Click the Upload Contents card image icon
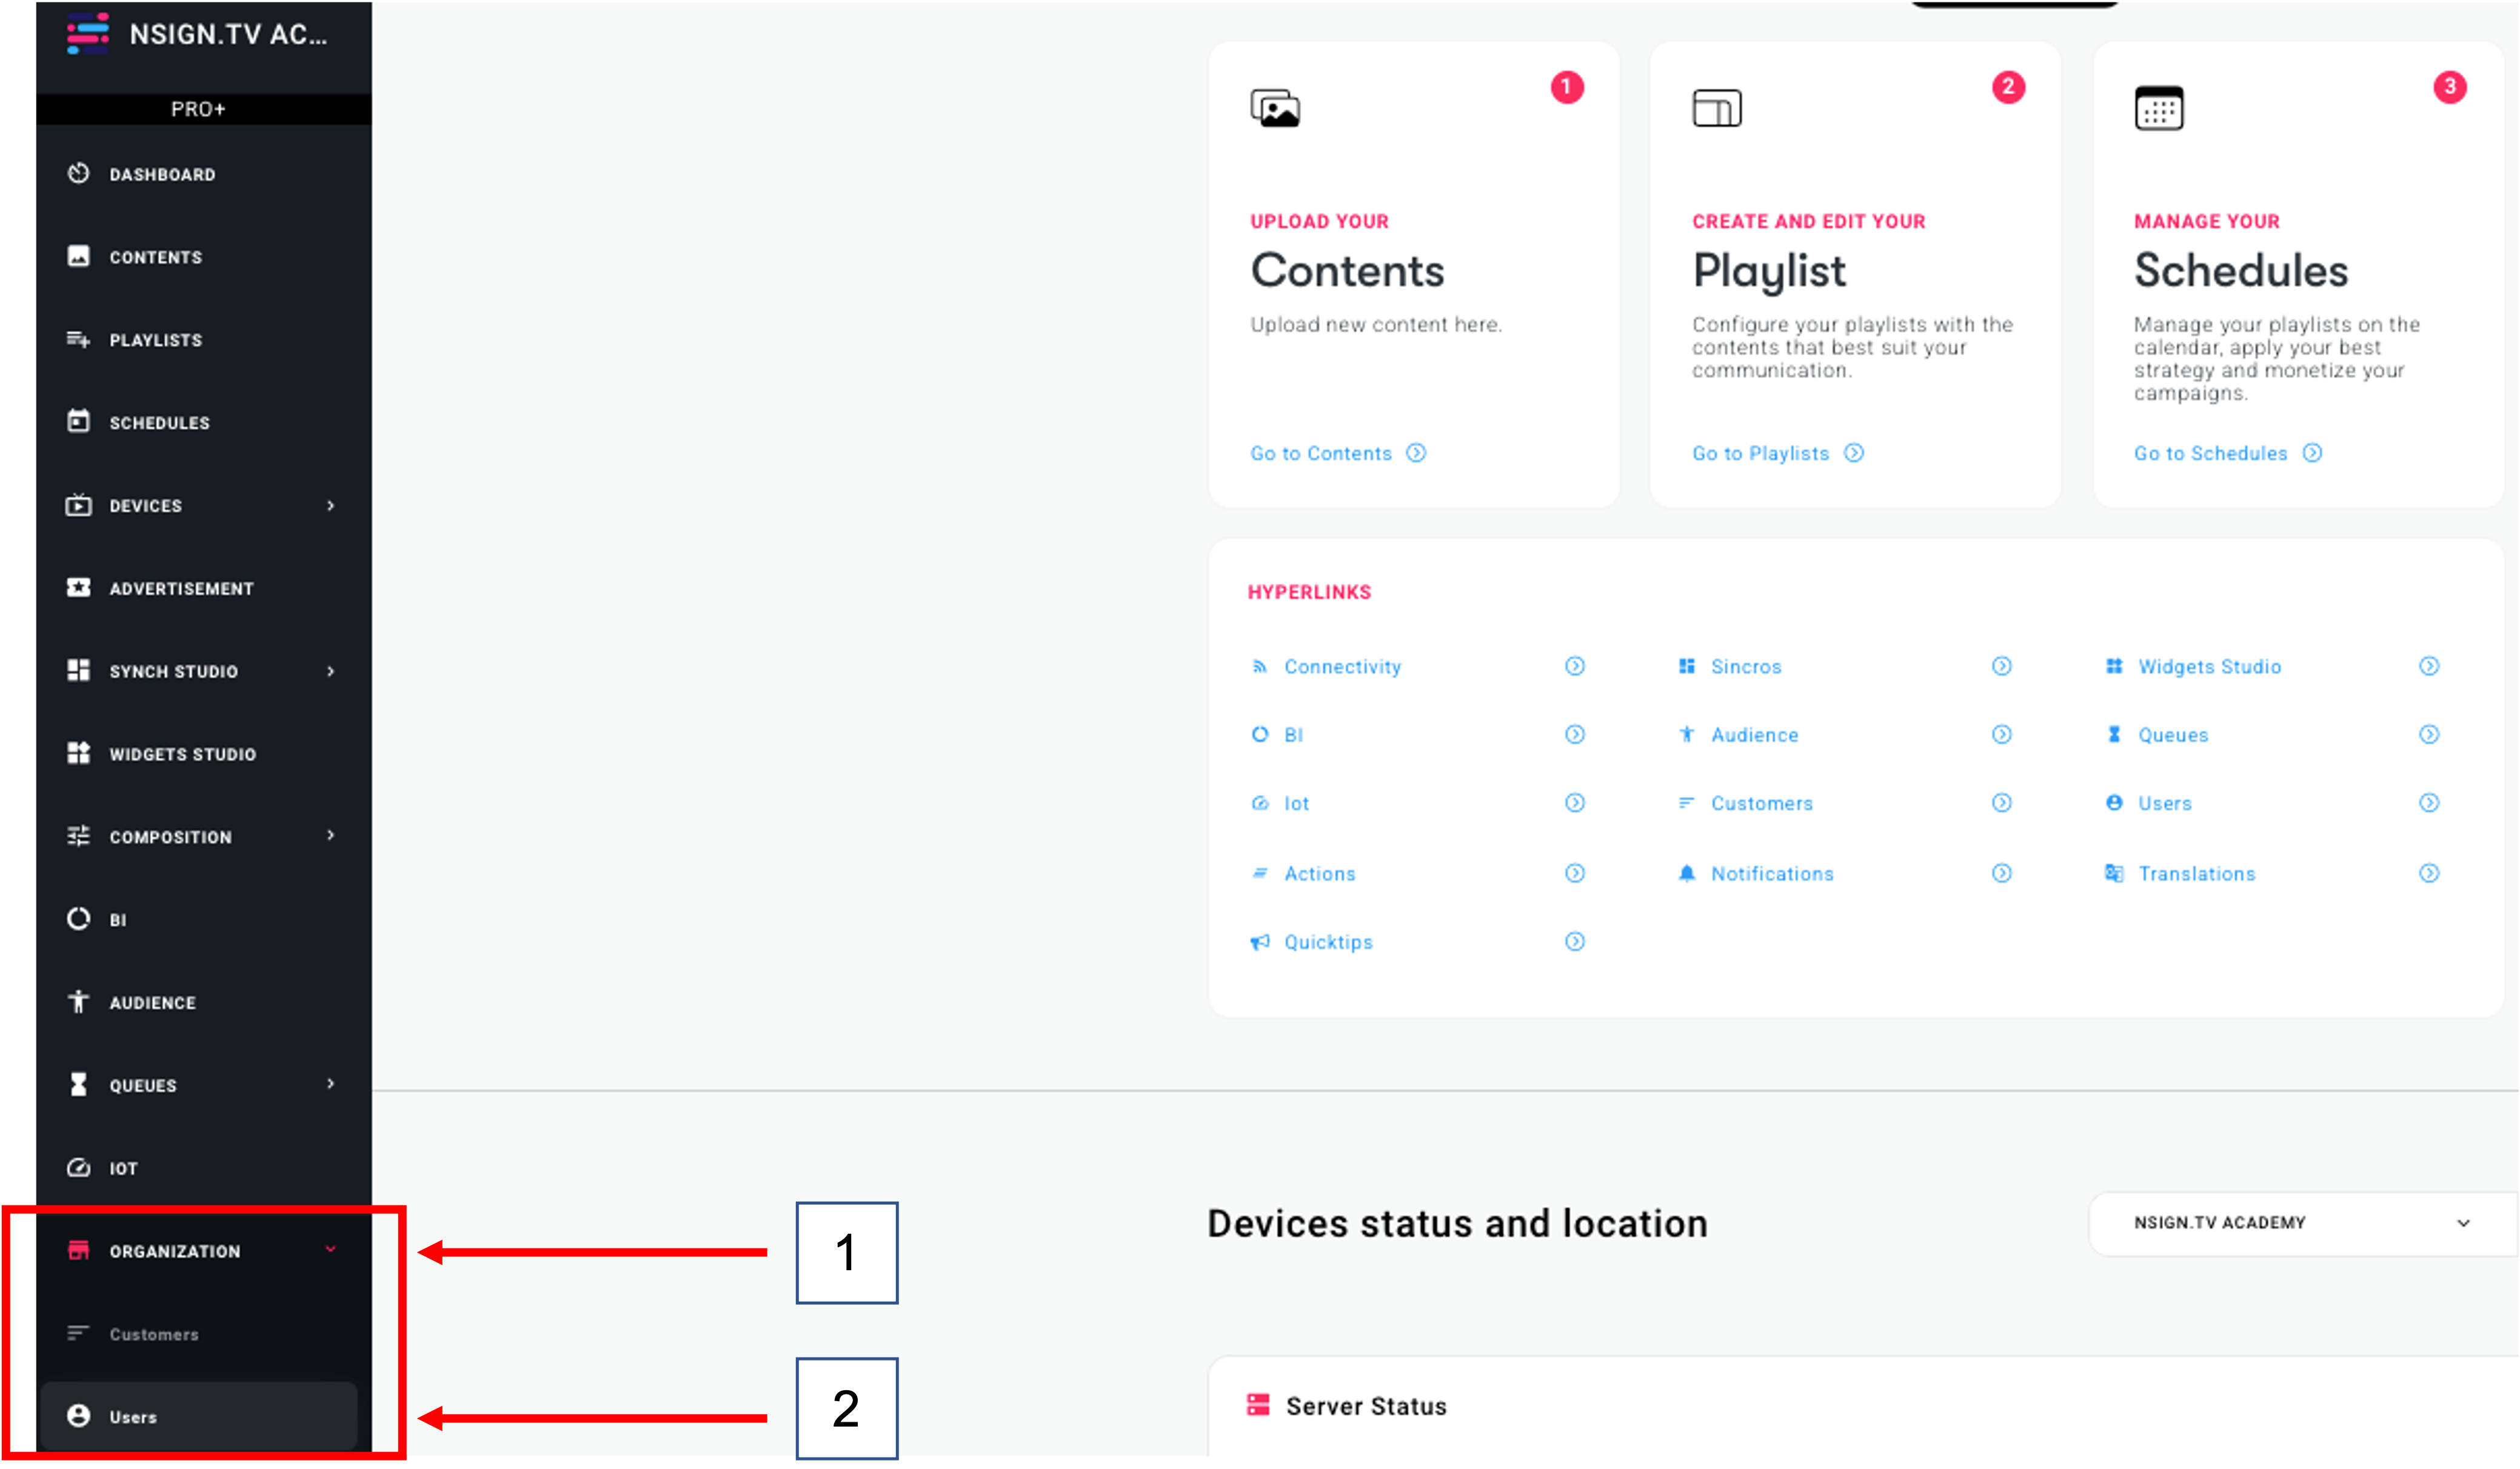The height and width of the screenshot is (1469, 2520). point(1275,108)
